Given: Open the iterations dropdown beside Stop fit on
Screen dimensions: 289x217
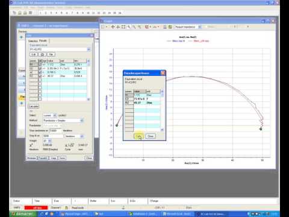Looking at the screenshot, I should (82, 136).
